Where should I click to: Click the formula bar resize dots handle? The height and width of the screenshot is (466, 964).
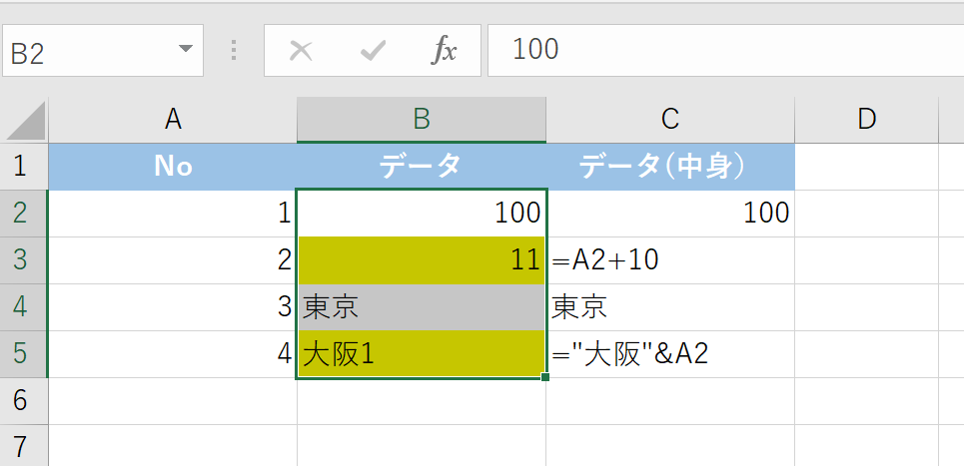click(x=235, y=51)
